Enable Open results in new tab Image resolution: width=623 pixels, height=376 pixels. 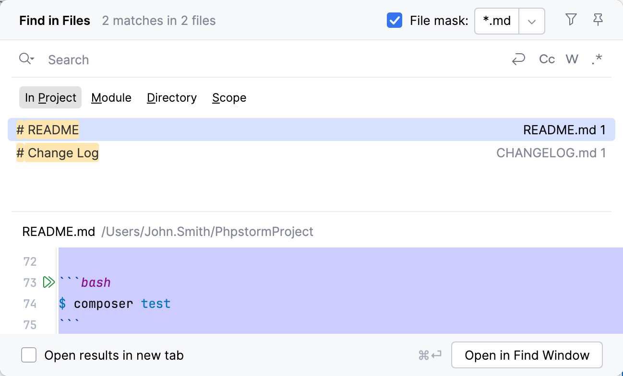[x=29, y=355]
